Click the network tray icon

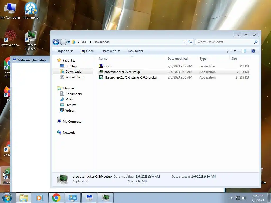pos(238,198)
